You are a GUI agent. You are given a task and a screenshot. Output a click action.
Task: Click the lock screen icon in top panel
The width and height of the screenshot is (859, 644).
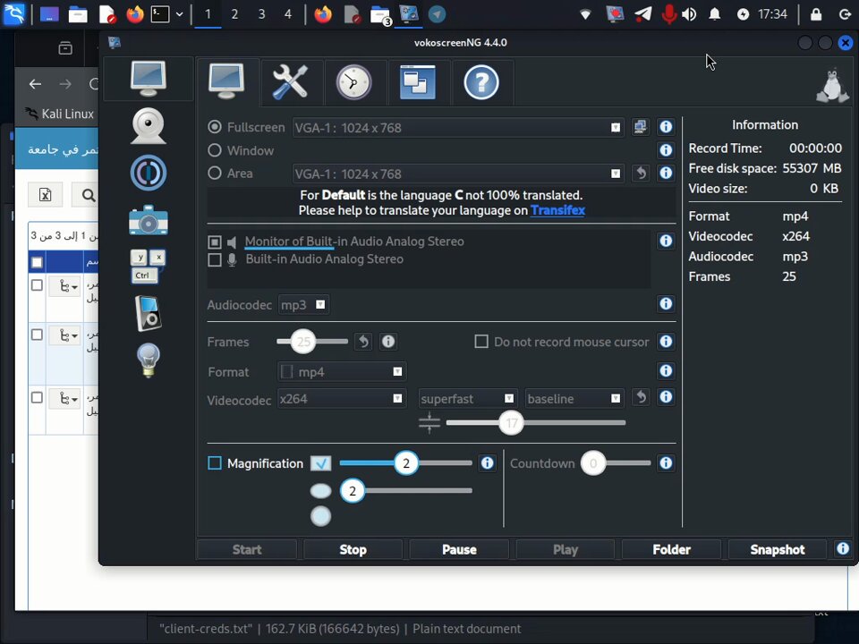tap(816, 14)
